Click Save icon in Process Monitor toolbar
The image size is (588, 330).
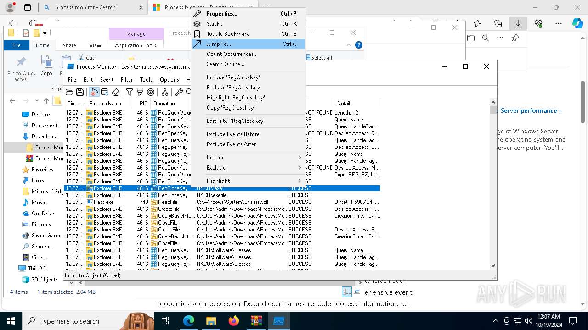point(79,92)
